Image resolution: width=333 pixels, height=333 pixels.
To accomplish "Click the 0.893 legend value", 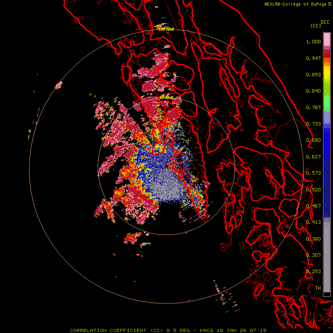I will (x=313, y=74).
